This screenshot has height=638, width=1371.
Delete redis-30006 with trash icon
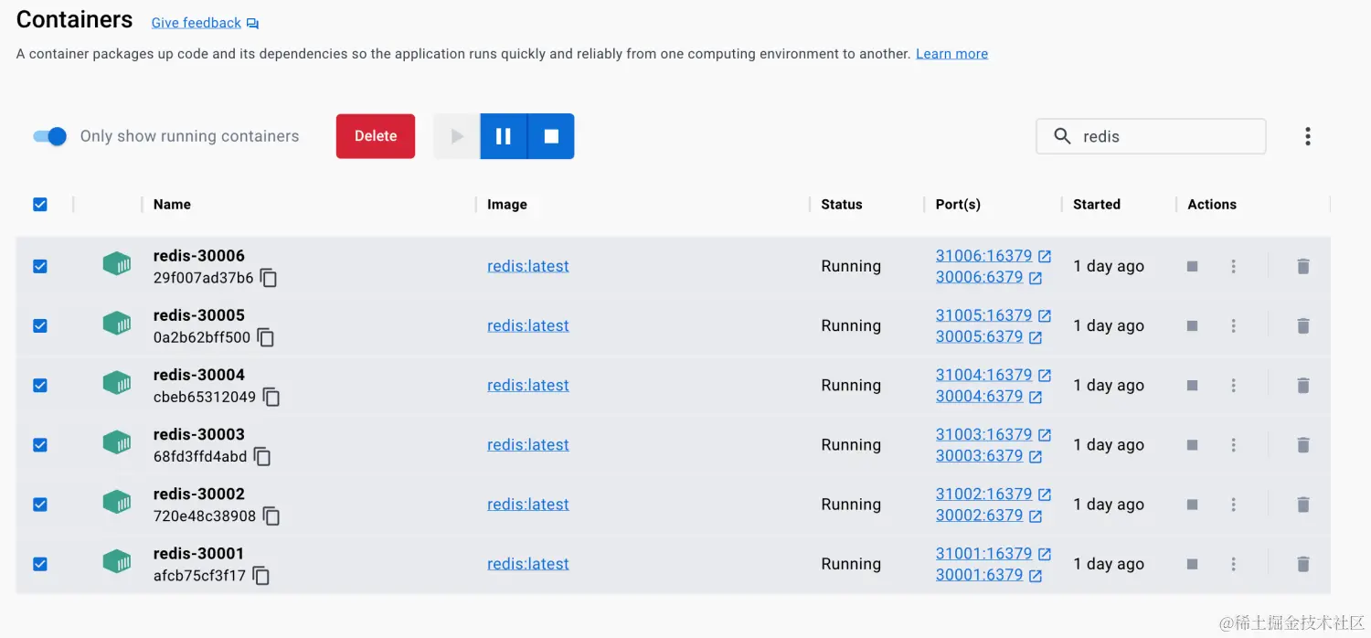pos(1303,266)
